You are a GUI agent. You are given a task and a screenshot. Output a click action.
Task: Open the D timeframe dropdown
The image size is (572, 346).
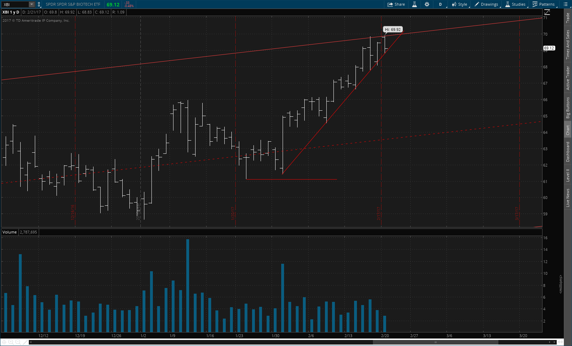tap(440, 4)
